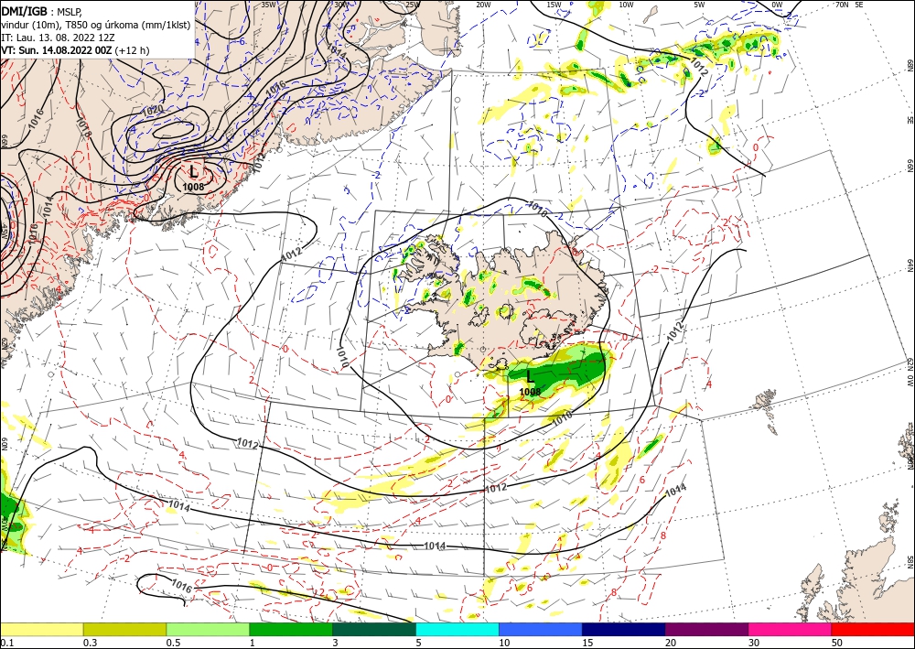Click the '1020' isobar label
This screenshot has height=649, width=915.
pyautogui.click(x=153, y=110)
